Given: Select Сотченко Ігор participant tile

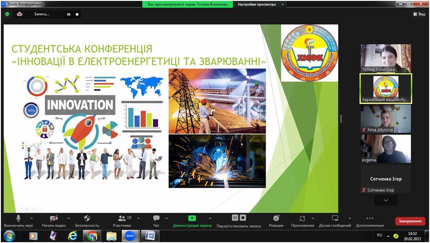Looking at the screenshot, I should point(386,179).
